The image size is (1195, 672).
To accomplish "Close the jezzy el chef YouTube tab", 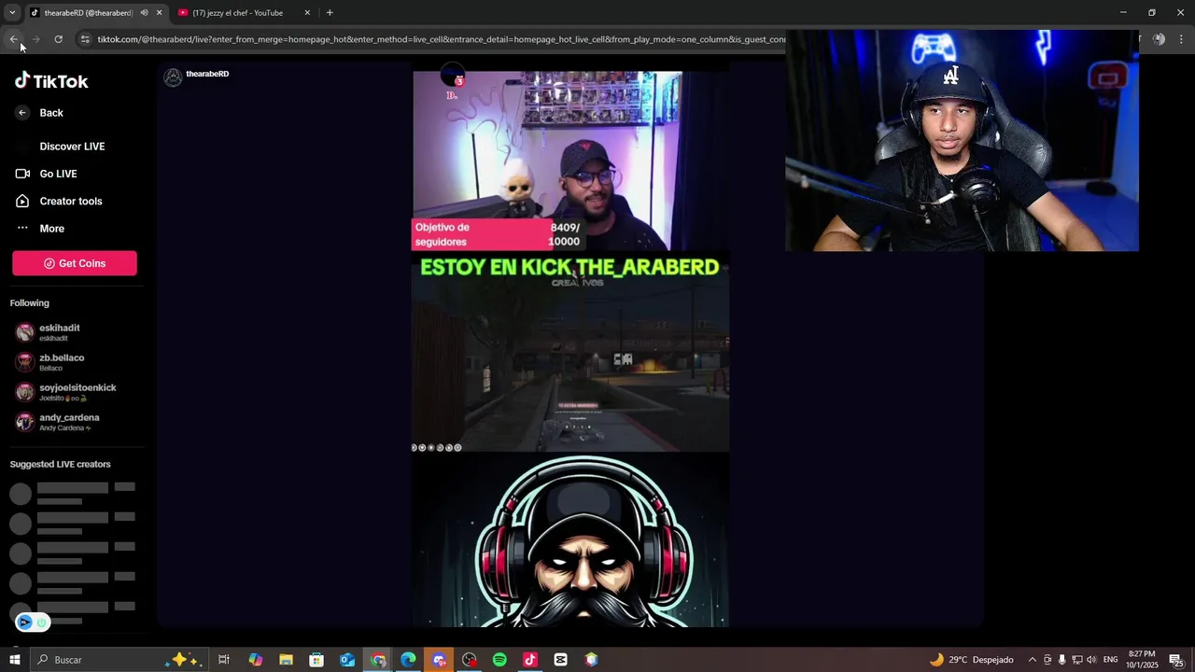I will coord(307,13).
